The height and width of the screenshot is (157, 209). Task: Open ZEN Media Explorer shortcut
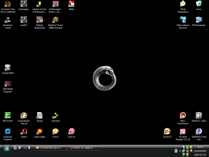pyautogui.click(x=8, y=87)
